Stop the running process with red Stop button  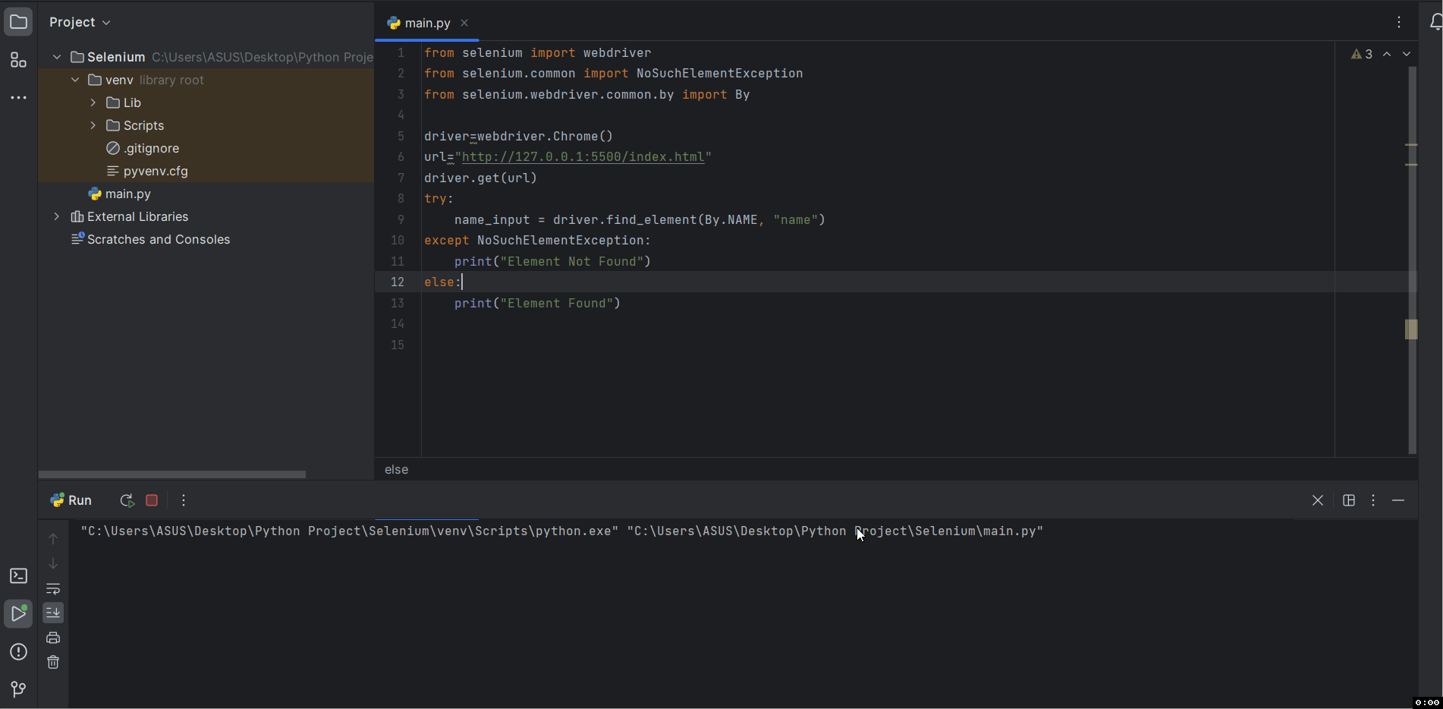152,500
